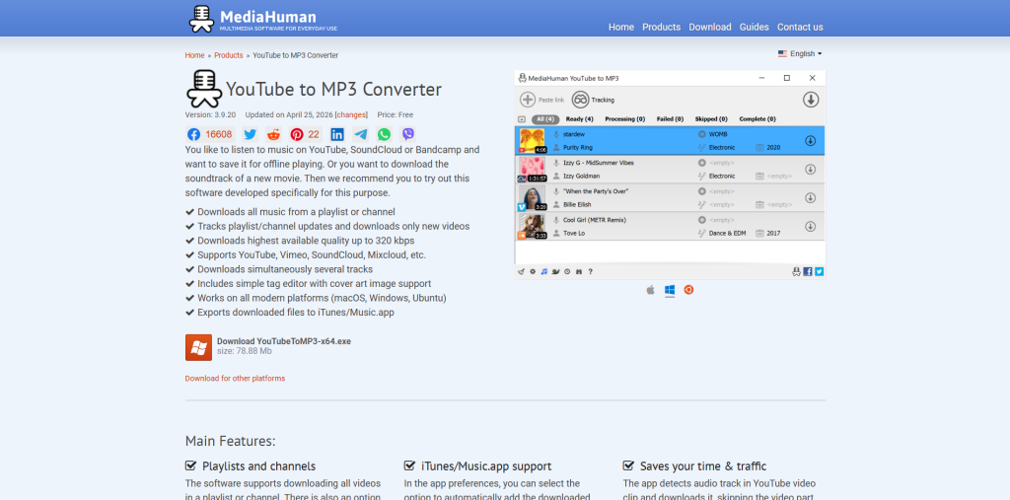Select the Ready (4) tab in app screenshot

[x=580, y=119]
